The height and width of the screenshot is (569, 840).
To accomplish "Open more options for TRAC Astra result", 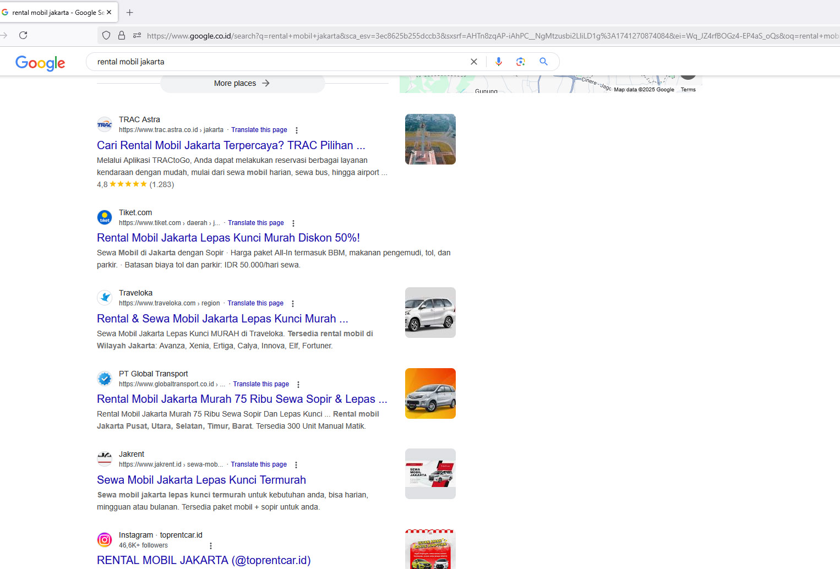I will [297, 130].
